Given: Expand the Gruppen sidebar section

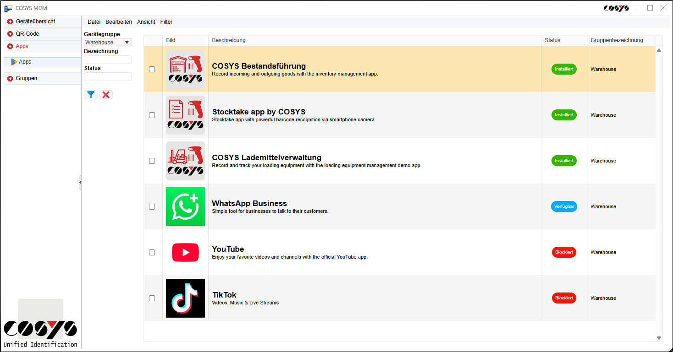Looking at the screenshot, I should 42,78.
